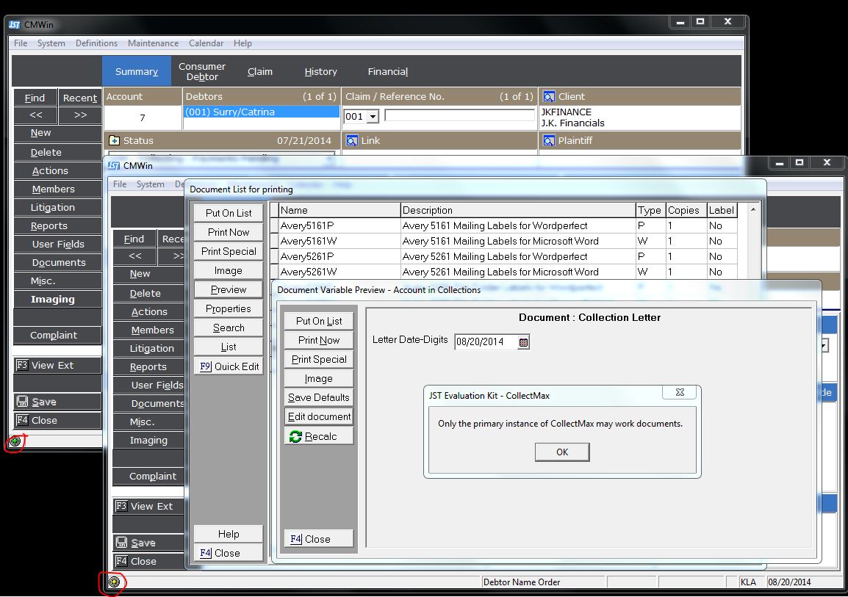Open the 001 claim number dropdown
The width and height of the screenshot is (848, 597).
pyautogui.click(x=373, y=117)
